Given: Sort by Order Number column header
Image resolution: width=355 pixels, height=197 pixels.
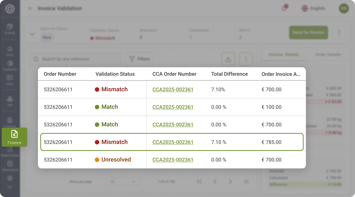Looking at the screenshot, I should pos(60,74).
